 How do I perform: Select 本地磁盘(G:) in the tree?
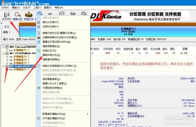click(21, 69)
